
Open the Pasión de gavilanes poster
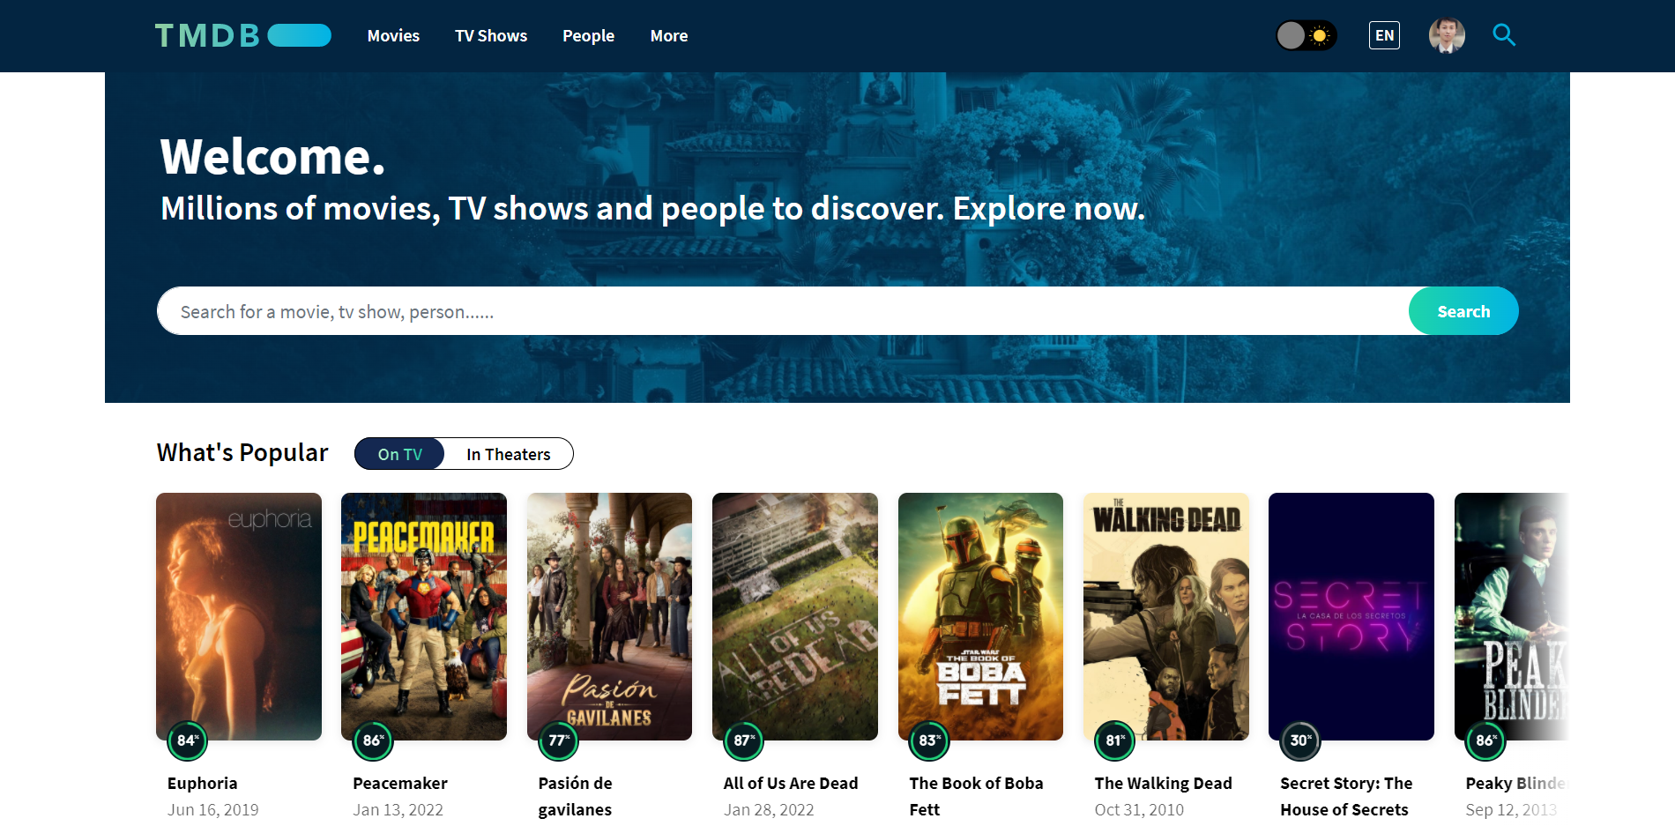tap(609, 616)
